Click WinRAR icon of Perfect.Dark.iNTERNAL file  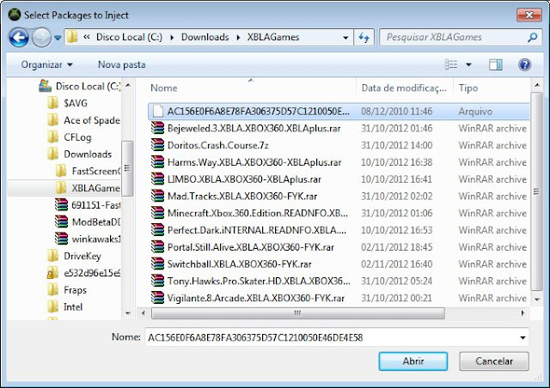click(x=158, y=230)
